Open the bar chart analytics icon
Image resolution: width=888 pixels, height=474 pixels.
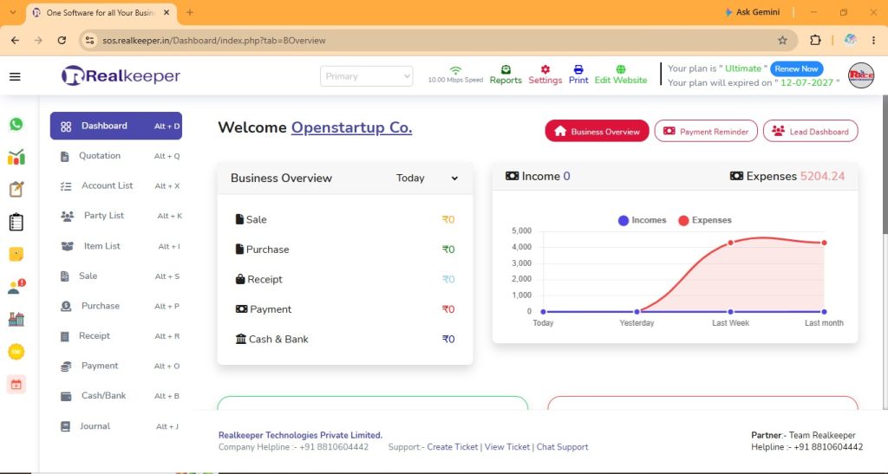tap(16, 157)
